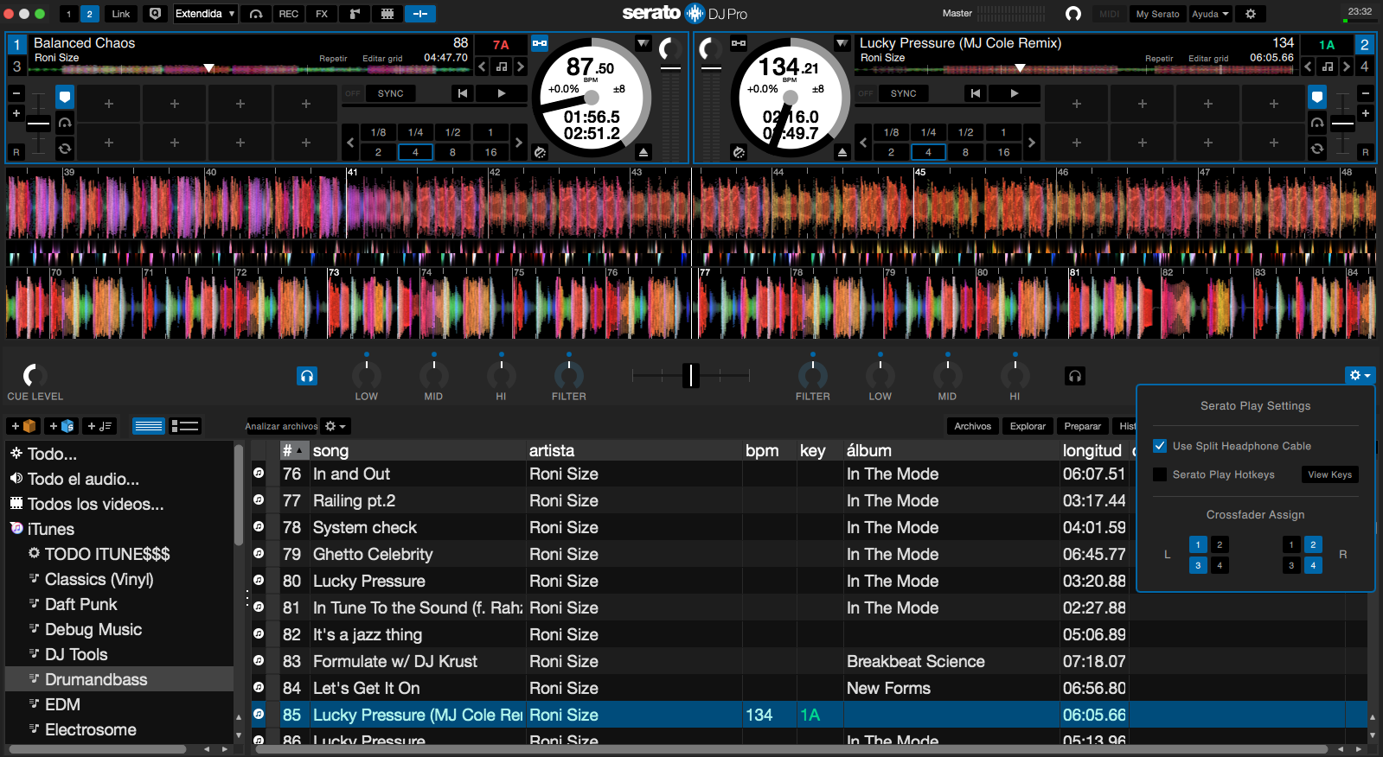This screenshot has width=1383, height=757.
Task: Open right deck virtual deck options arrow
Action: [x=842, y=43]
